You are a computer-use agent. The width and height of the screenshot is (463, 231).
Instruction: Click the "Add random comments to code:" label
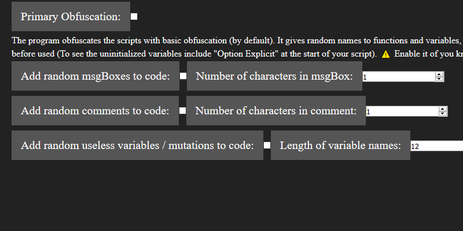(x=95, y=111)
